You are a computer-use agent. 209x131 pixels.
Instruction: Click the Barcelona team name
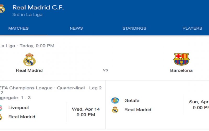click(x=181, y=70)
